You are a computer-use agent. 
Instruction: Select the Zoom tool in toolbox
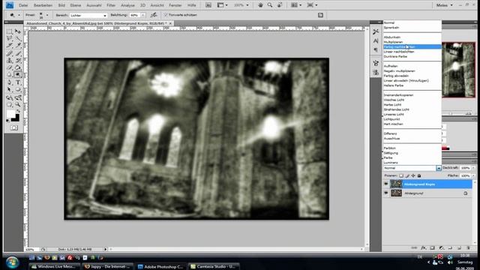click(18, 105)
